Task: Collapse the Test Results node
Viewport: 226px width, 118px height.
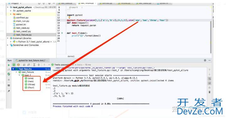Action: coord(13,69)
